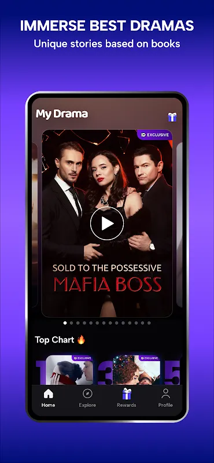Open the Explore compass icon
The width and height of the screenshot is (214, 463).
coord(87,394)
